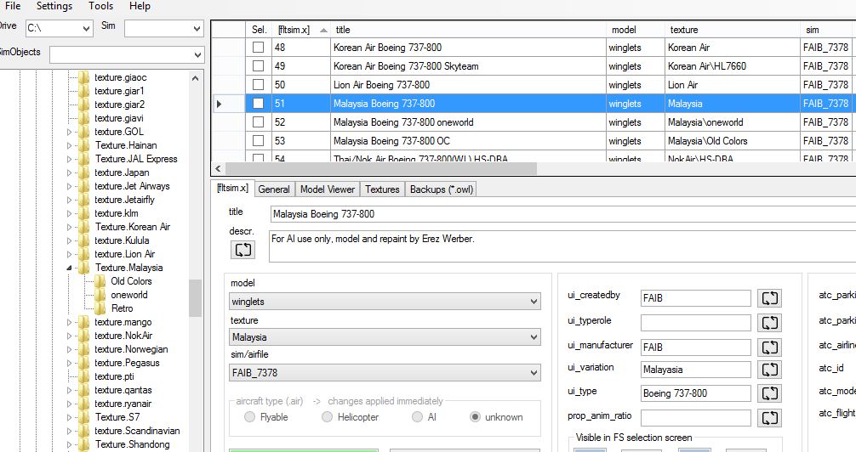
Task: Click the empty prop_anim_ratio field
Action: [x=696, y=418]
